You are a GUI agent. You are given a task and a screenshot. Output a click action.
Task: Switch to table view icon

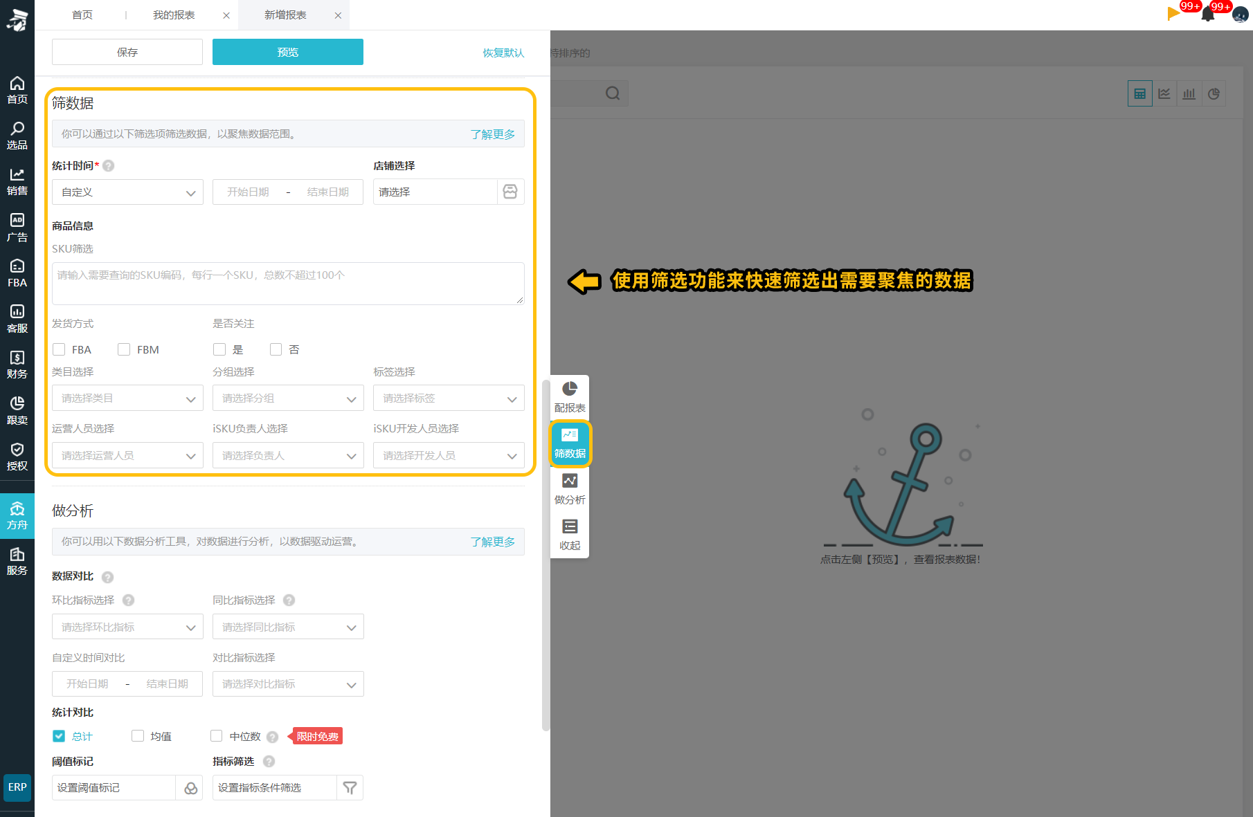[1139, 93]
